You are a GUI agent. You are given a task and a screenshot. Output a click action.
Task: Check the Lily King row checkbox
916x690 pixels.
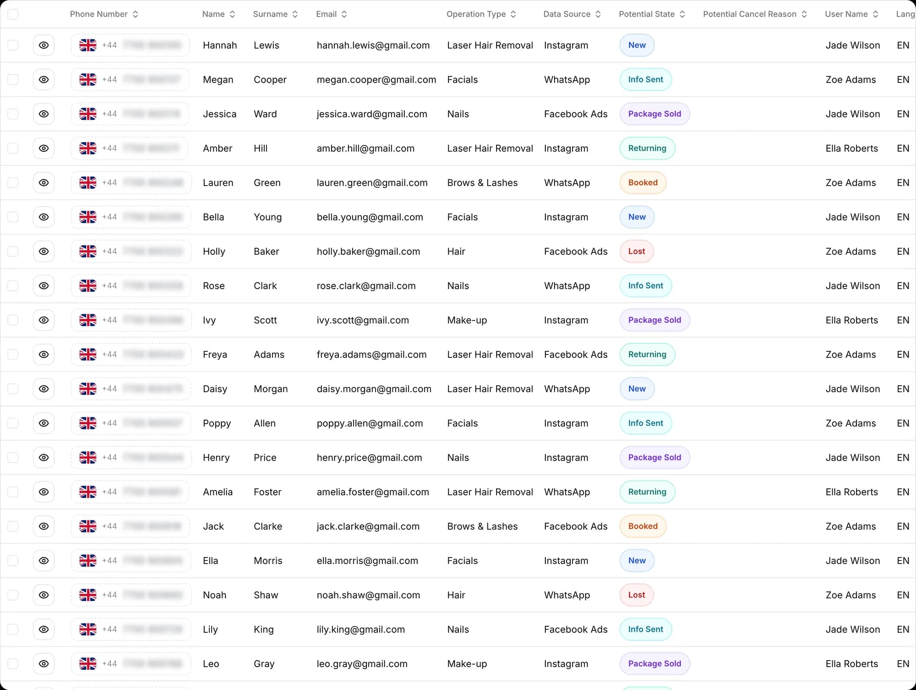[x=13, y=630]
